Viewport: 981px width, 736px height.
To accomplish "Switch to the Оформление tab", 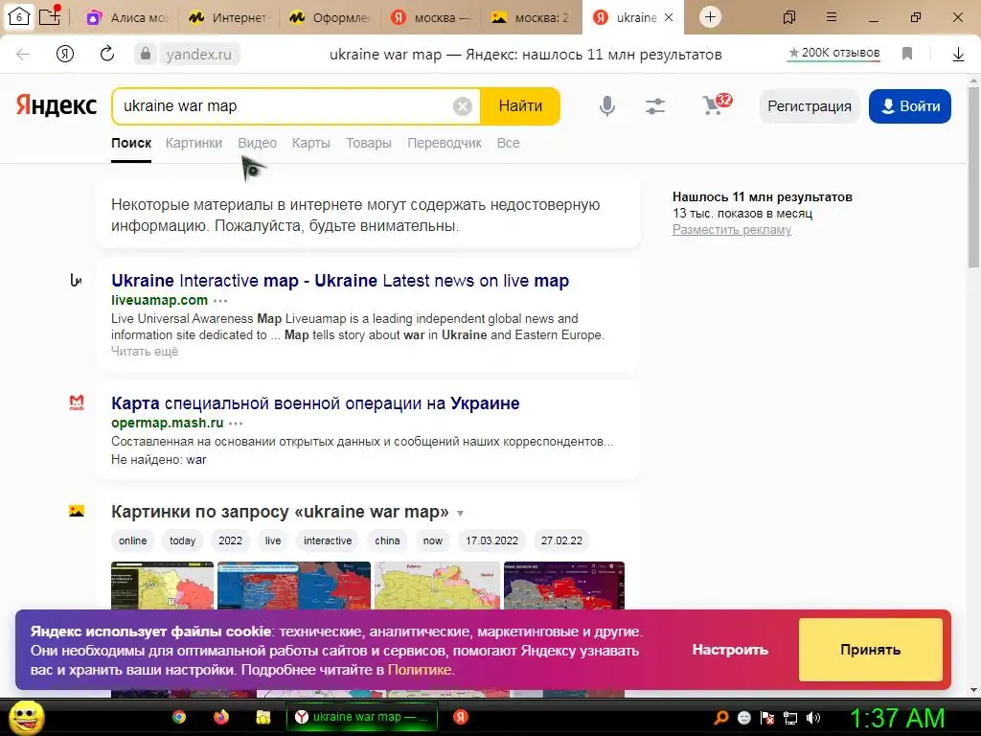I will pyautogui.click(x=330, y=17).
